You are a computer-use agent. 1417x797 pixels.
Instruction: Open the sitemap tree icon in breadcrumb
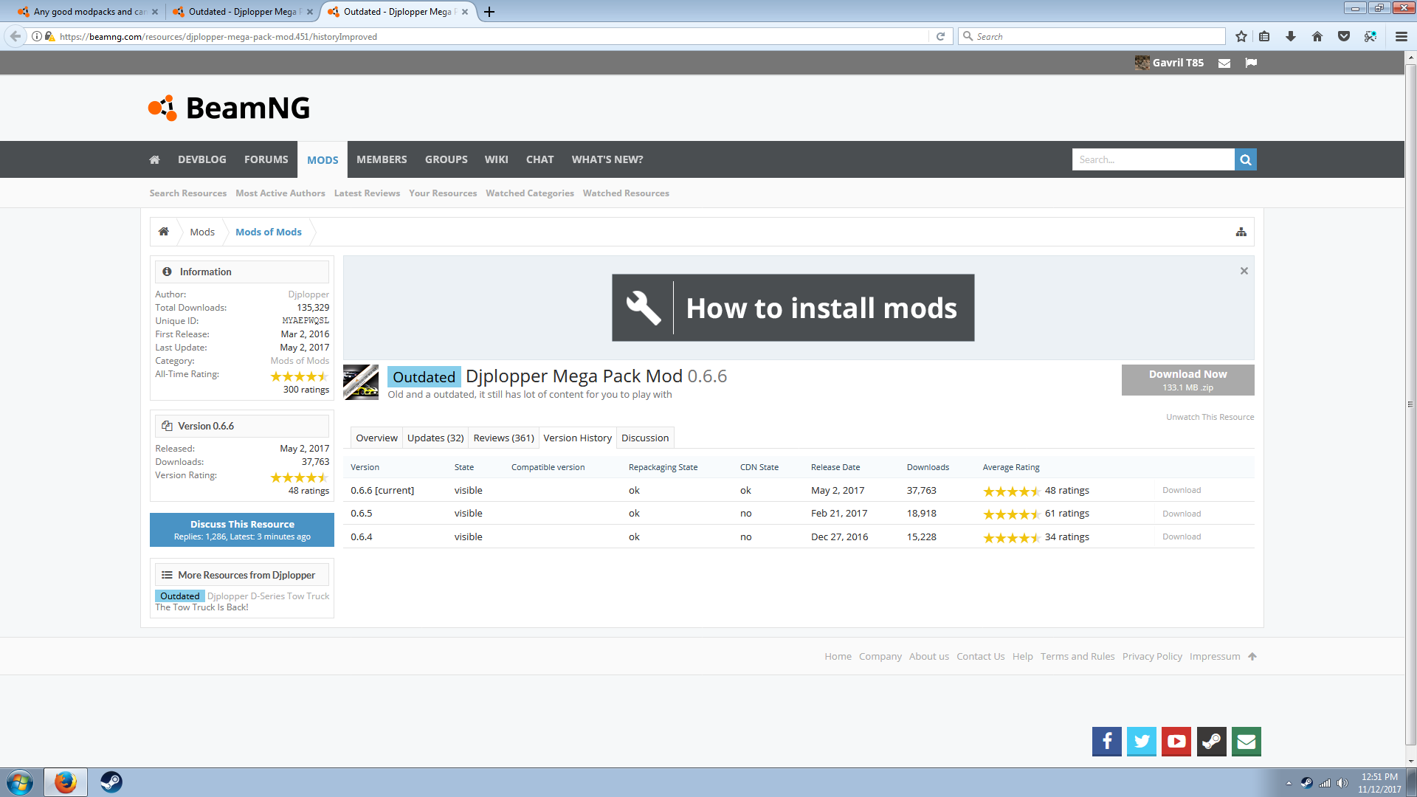[x=1241, y=232]
